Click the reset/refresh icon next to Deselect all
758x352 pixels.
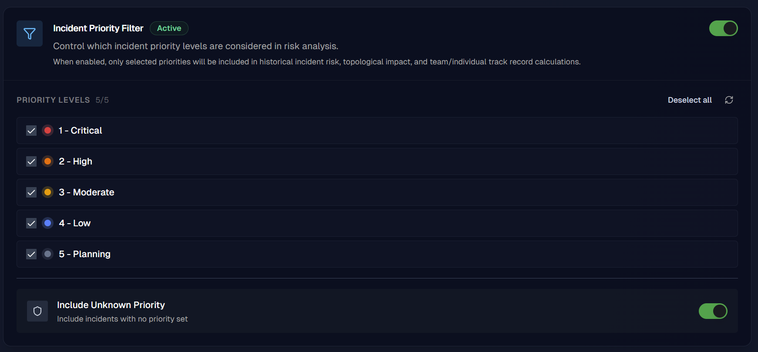(x=729, y=100)
